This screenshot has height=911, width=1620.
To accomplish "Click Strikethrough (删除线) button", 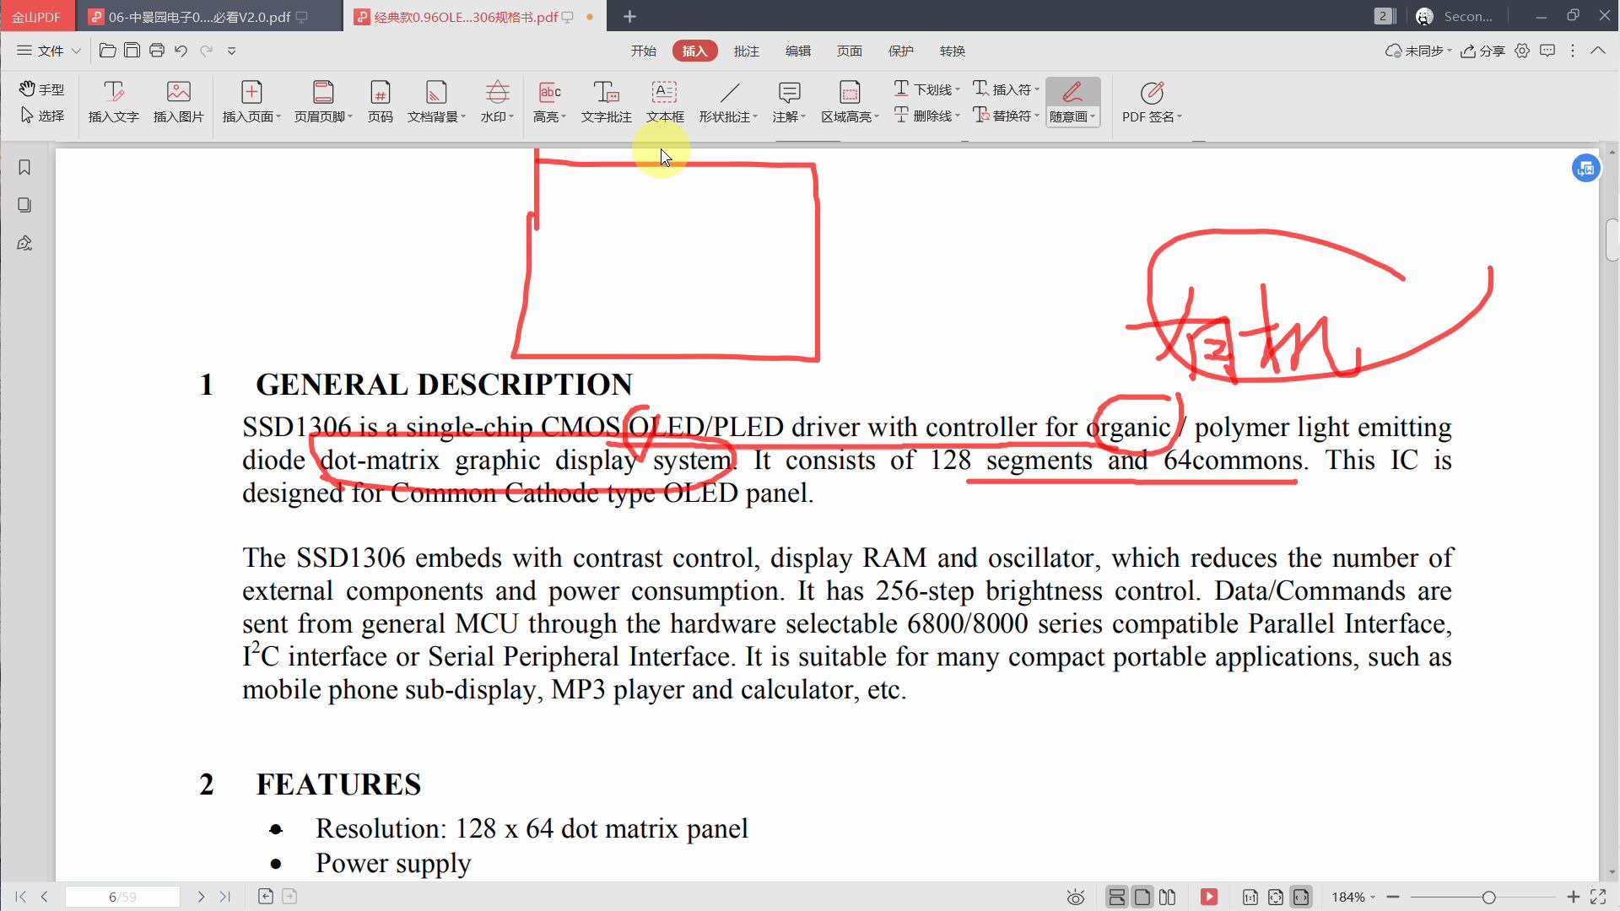I will coord(926,116).
